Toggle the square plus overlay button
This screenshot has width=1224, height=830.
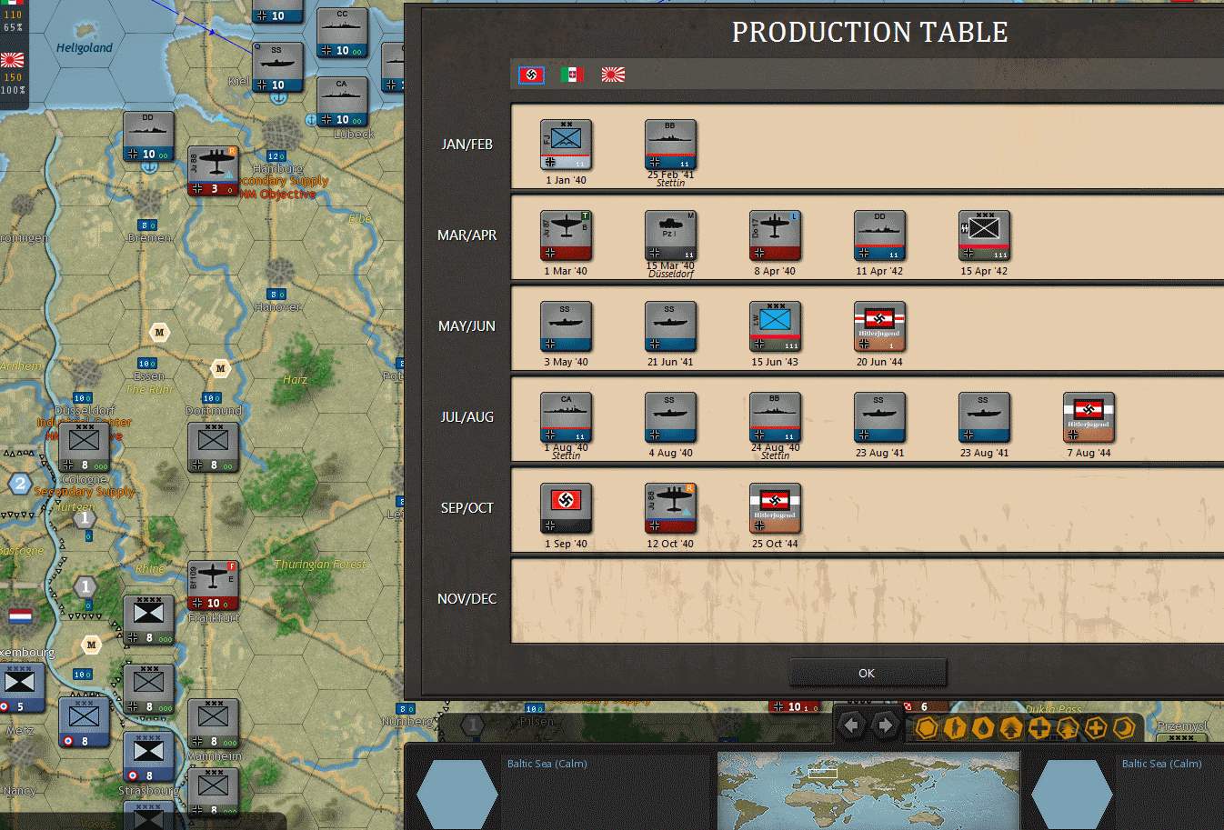[x=1039, y=728]
